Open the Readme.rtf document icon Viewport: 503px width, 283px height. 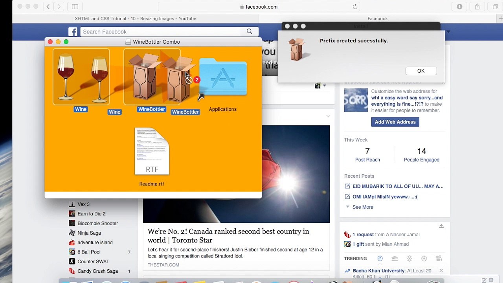coord(152,151)
